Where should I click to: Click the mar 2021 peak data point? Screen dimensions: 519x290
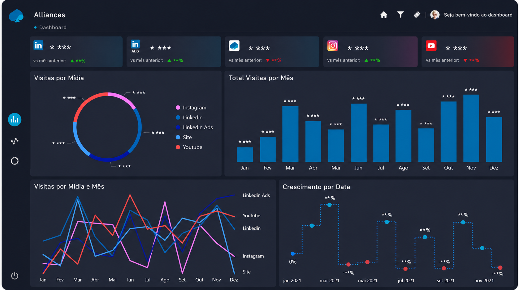(329, 205)
